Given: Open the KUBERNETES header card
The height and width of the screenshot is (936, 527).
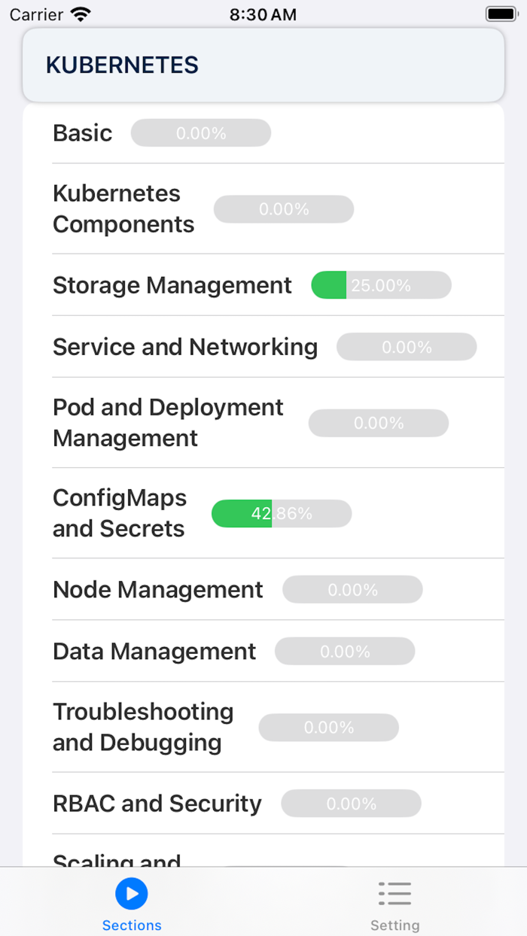Looking at the screenshot, I should pyautogui.click(x=263, y=65).
